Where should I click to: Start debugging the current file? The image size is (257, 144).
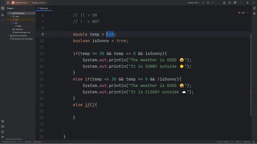(x=208, y=3)
